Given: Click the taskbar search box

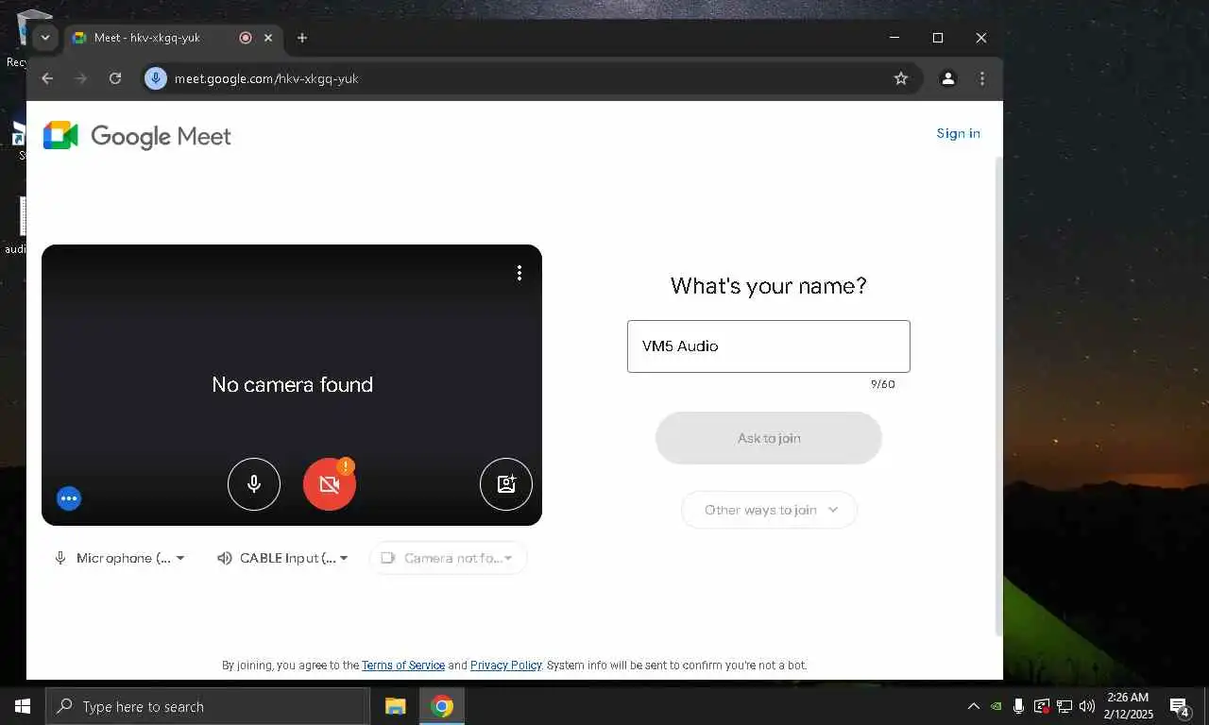Looking at the screenshot, I should pos(208,706).
